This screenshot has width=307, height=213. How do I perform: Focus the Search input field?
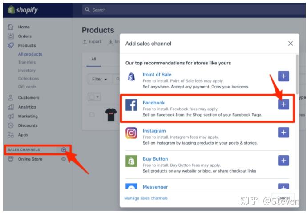(193, 10)
